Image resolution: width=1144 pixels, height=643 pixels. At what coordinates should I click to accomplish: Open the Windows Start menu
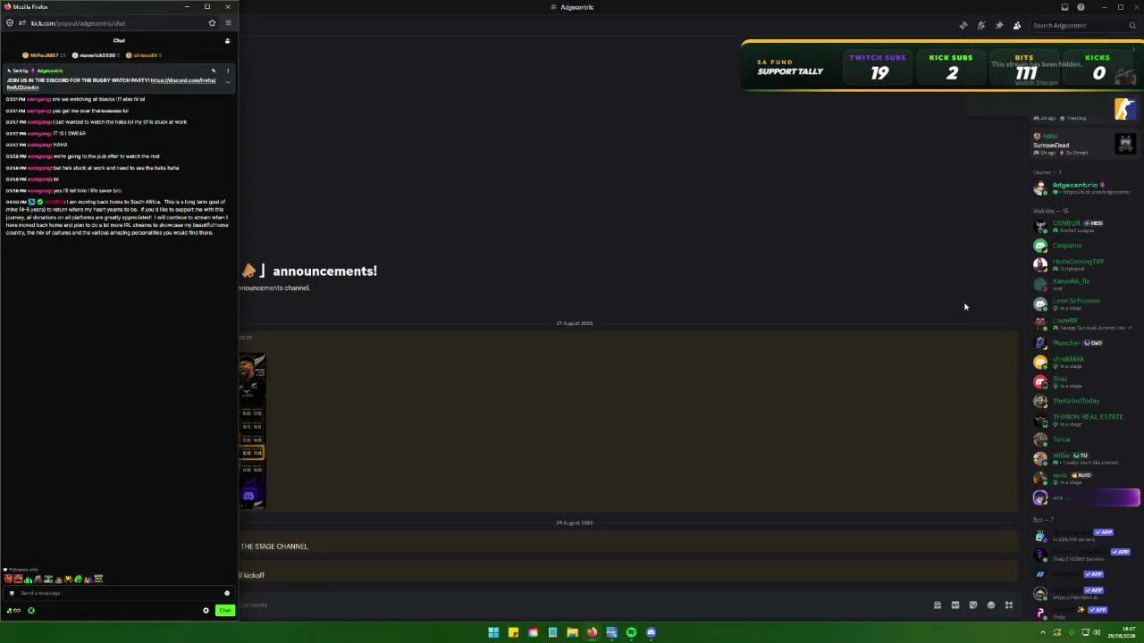coord(493,632)
